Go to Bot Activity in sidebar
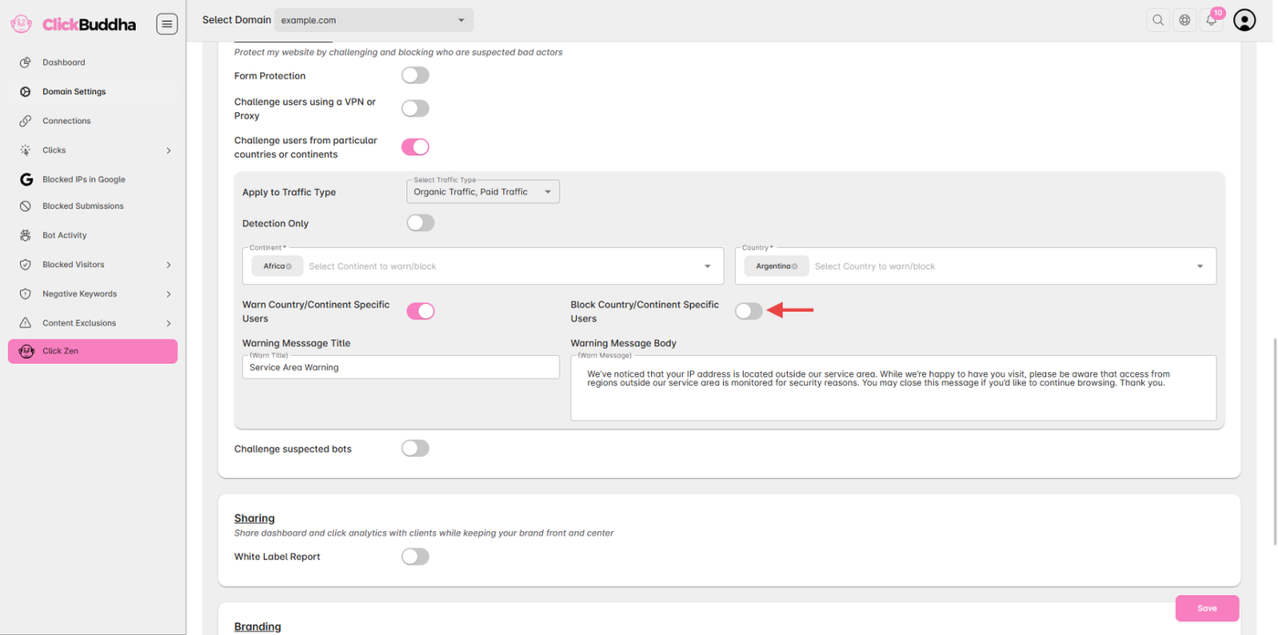 click(65, 235)
